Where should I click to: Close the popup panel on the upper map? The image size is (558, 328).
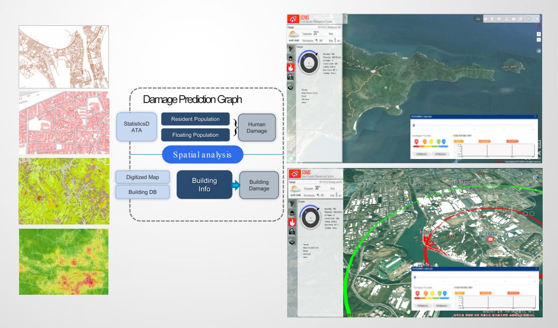tap(535, 117)
